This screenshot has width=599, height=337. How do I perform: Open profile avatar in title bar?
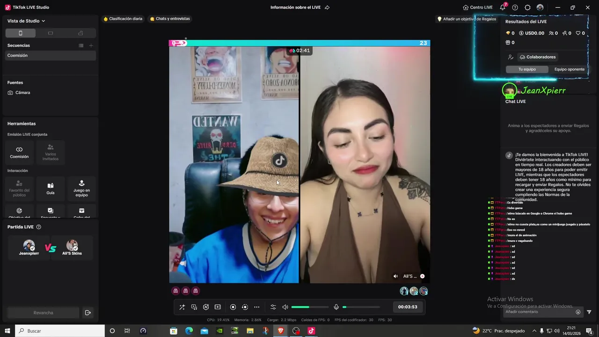pyautogui.click(x=540, y=7)
